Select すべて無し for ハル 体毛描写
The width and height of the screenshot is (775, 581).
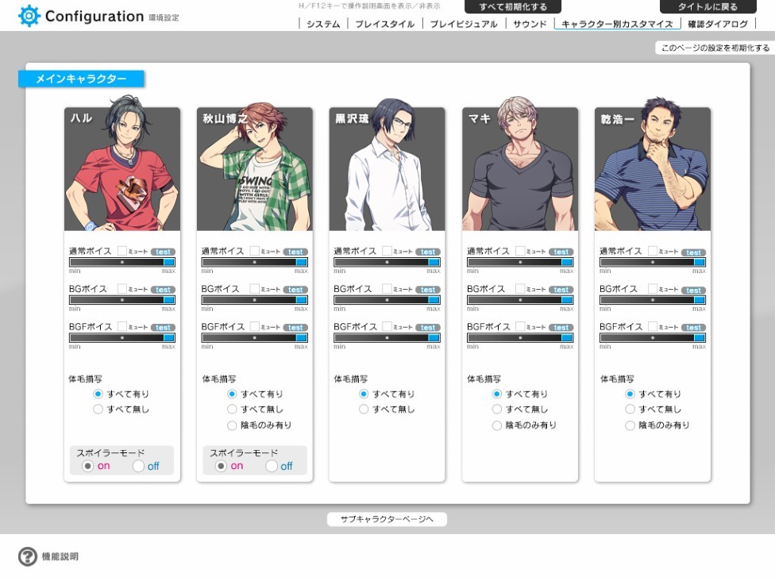click(98, 410)
